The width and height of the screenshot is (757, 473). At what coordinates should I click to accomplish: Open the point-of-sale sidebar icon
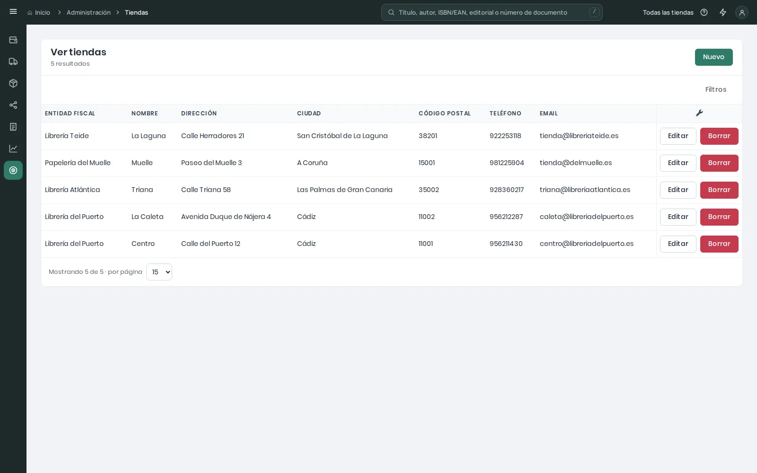13,40
